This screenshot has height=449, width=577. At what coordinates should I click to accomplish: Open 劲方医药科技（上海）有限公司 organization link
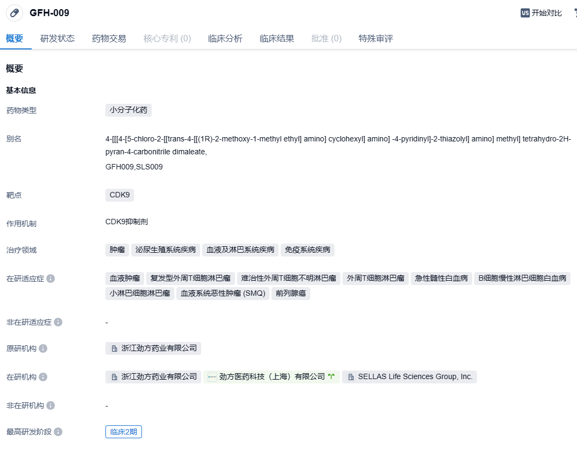point(272,377)
